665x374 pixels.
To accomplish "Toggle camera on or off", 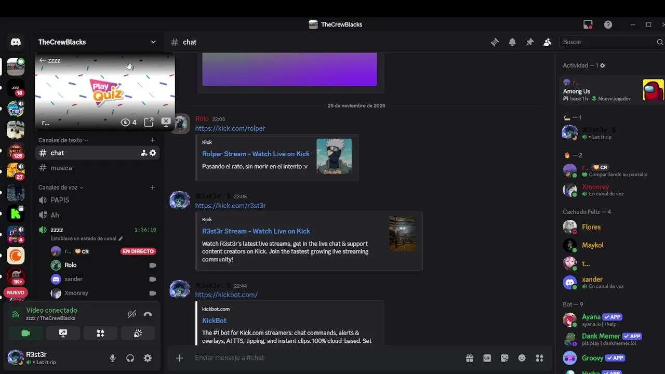I will coord(25,333).
